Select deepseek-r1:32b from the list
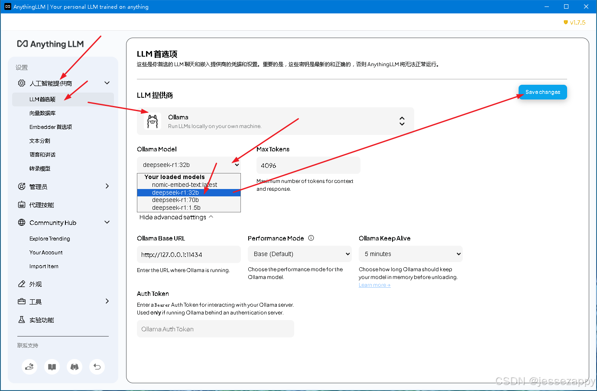Image resolution: width=597 pixels, height=391 pixels. click(x=189, y=192)
